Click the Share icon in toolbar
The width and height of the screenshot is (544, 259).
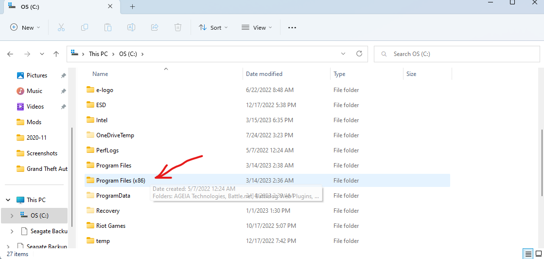point(155,27)
